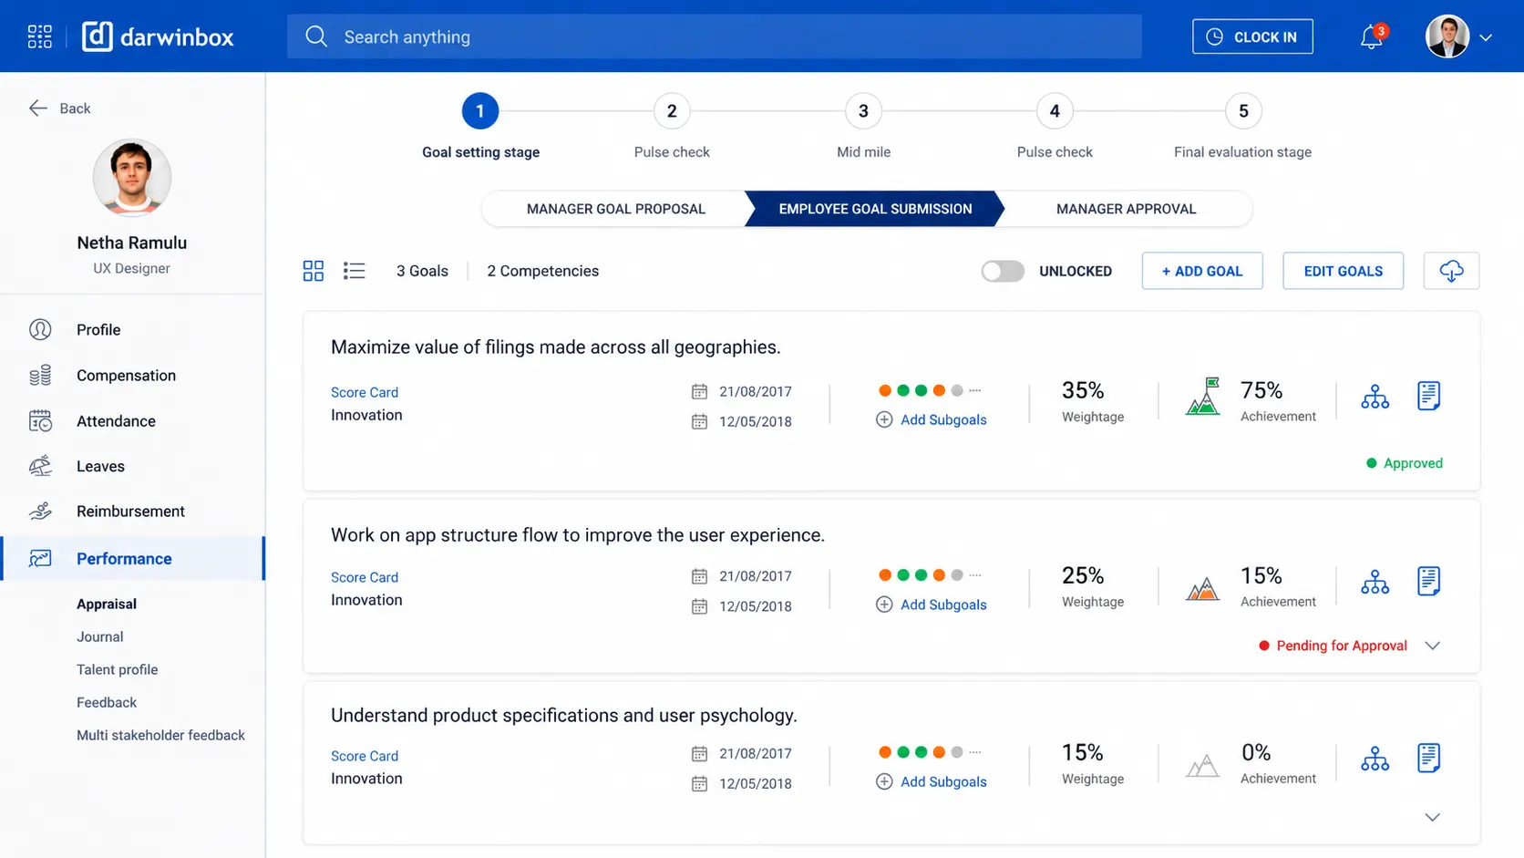Open hierarchy icon for first goal
The image size is (1524, 858).
click(x=1375, y=397)
